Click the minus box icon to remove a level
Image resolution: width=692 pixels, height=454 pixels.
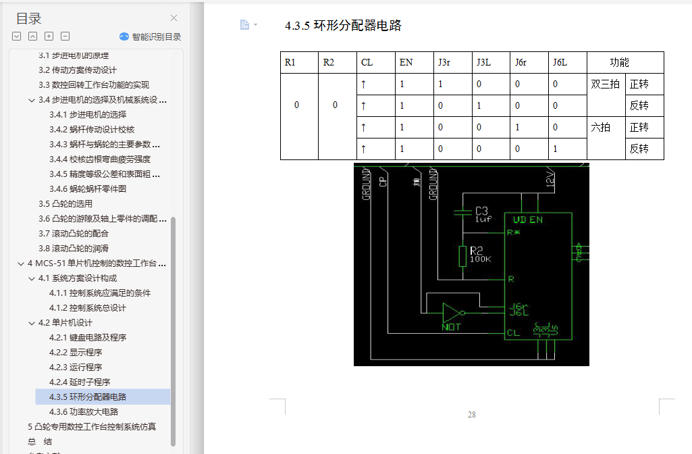(65, 36)
